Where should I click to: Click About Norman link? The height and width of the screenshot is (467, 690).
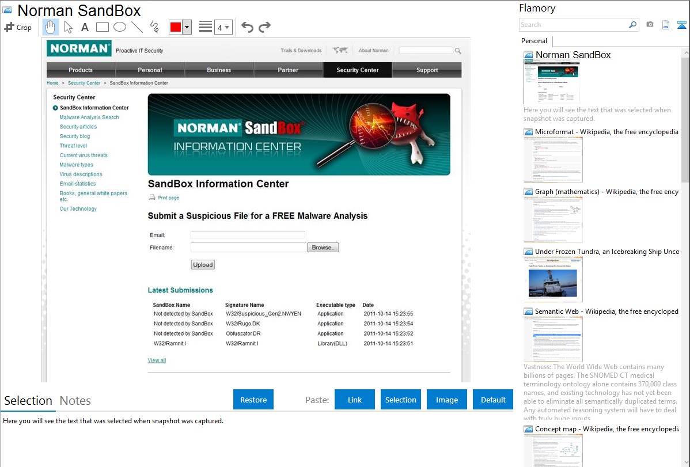pyautogui.click(x=374, y=51)
